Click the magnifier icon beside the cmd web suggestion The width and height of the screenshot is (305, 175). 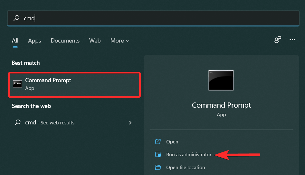pyautogui.click(x=17, y=123)
